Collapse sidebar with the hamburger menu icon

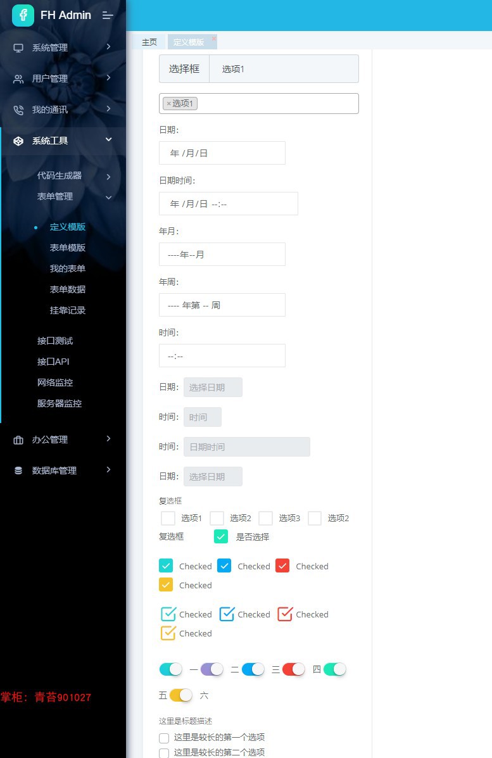tap(108, 15)
